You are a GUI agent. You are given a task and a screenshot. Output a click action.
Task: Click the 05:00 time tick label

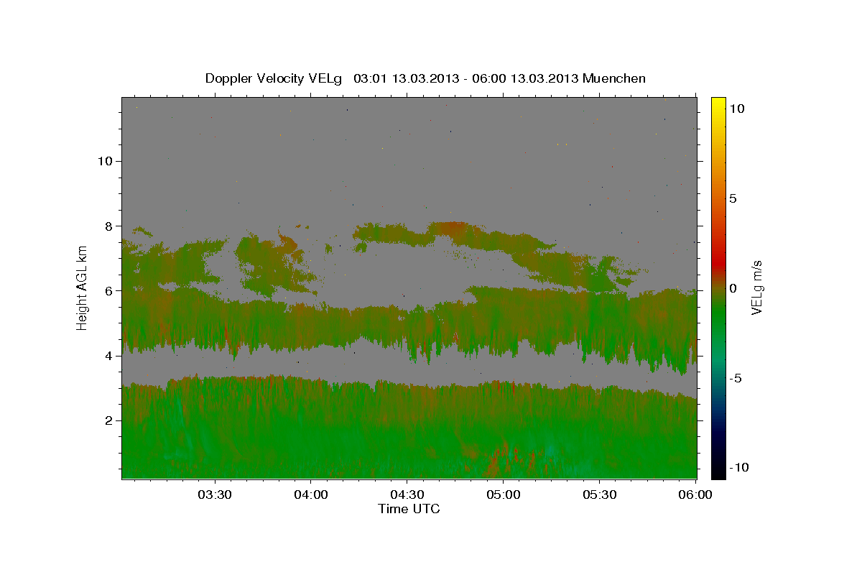pos(504,495)
